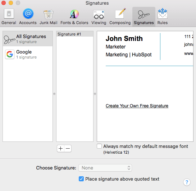The image size is (196, 191).
Task: Uncheck Place signature above quoted text
Action: 81,179
